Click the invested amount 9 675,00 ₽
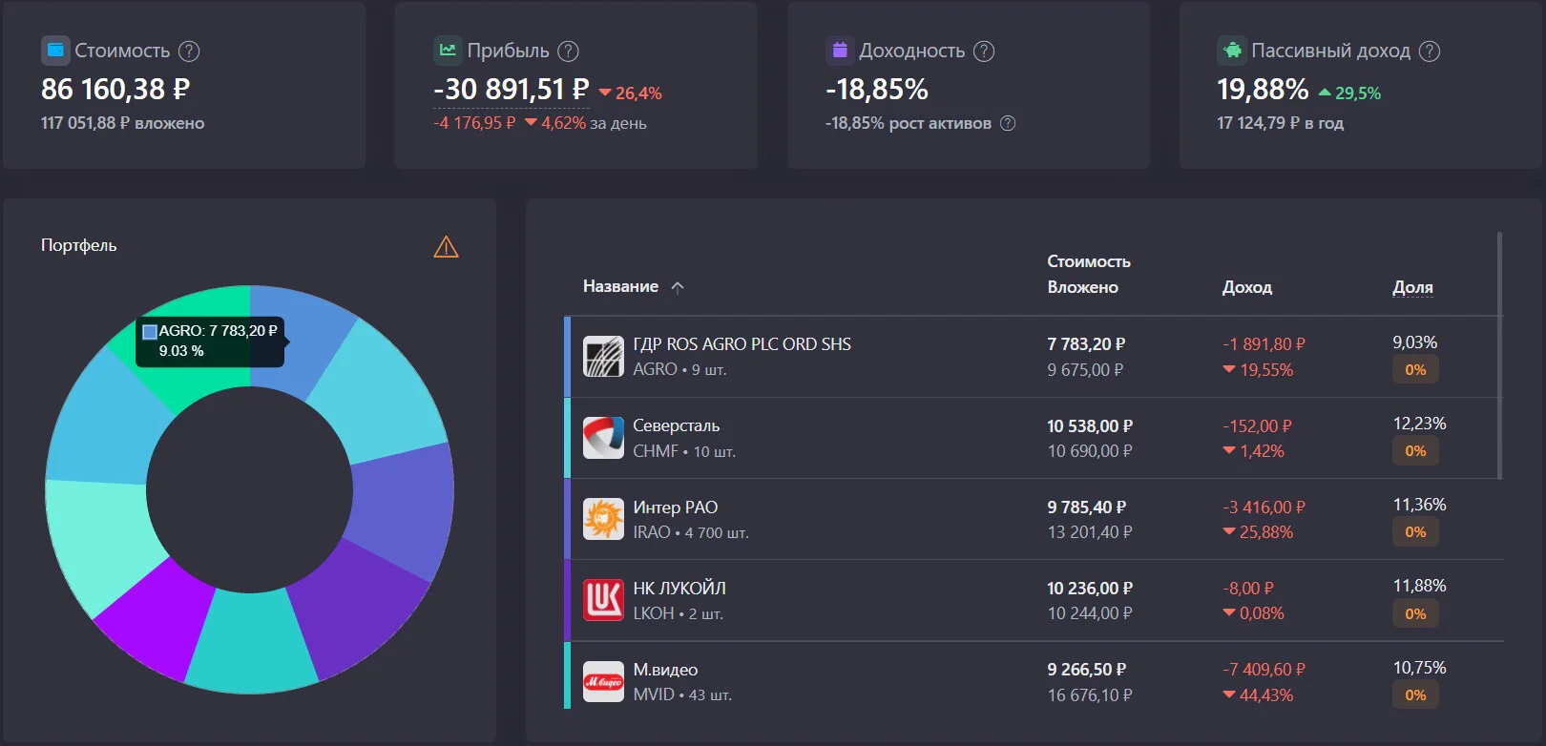 click(x=1085, y=369)
